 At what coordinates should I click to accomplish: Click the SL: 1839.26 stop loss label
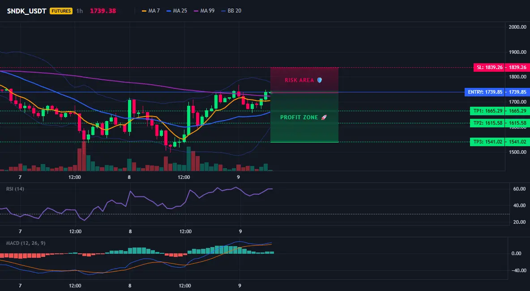(489, 67)
